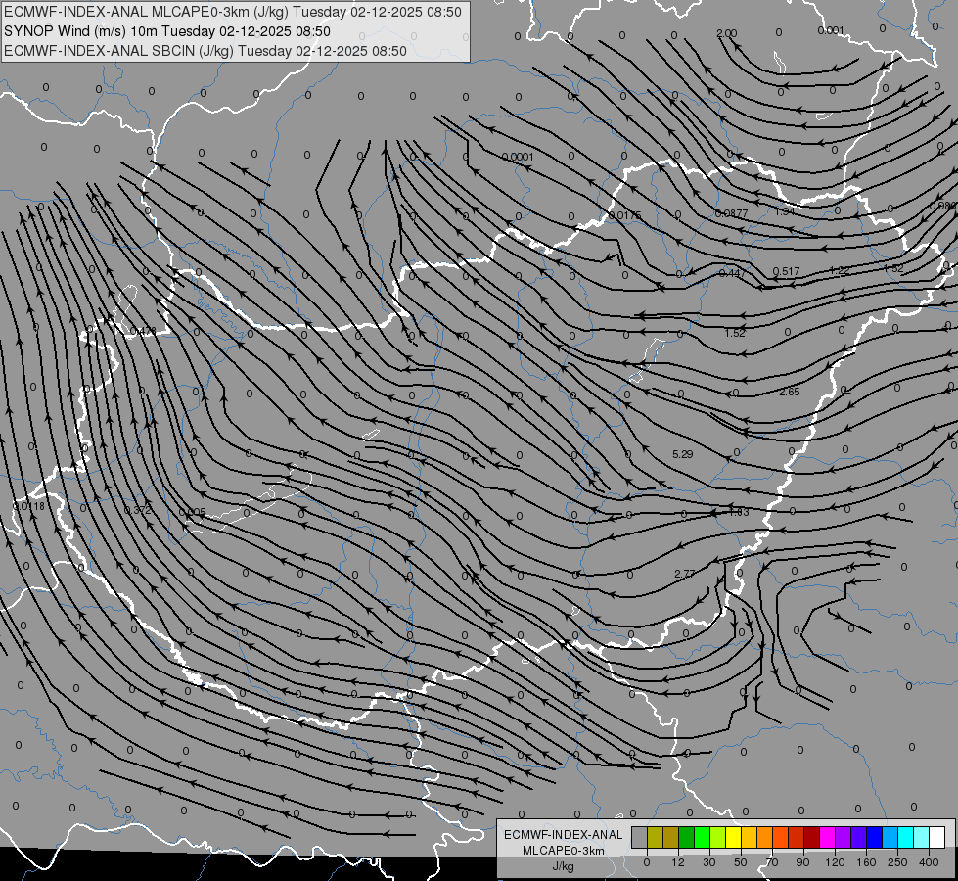
Task: Click the 0.0118 value on the map
Action: click(x=28, y=506)
